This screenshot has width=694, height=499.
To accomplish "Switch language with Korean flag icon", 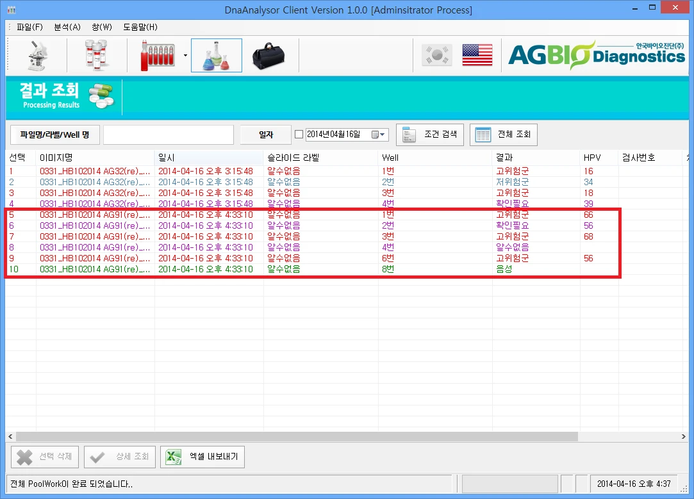I will click(437, 55).
